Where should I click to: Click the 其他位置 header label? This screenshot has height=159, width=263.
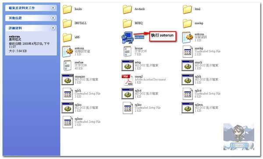click(15, 18)
